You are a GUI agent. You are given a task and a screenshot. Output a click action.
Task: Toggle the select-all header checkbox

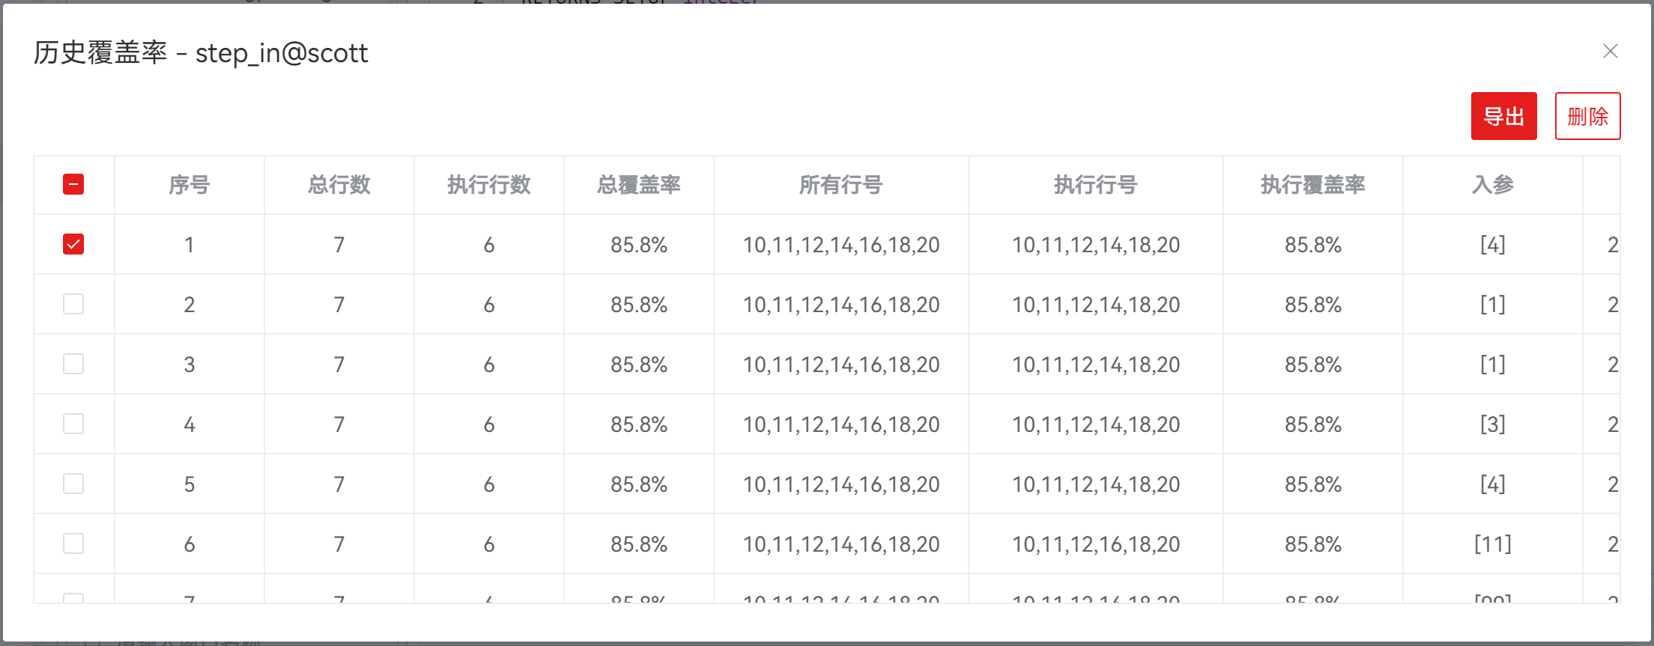tap(73, 184)
